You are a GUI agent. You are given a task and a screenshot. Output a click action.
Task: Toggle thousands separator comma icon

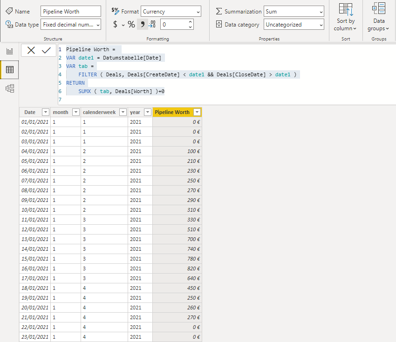click(x=143, y=25)
